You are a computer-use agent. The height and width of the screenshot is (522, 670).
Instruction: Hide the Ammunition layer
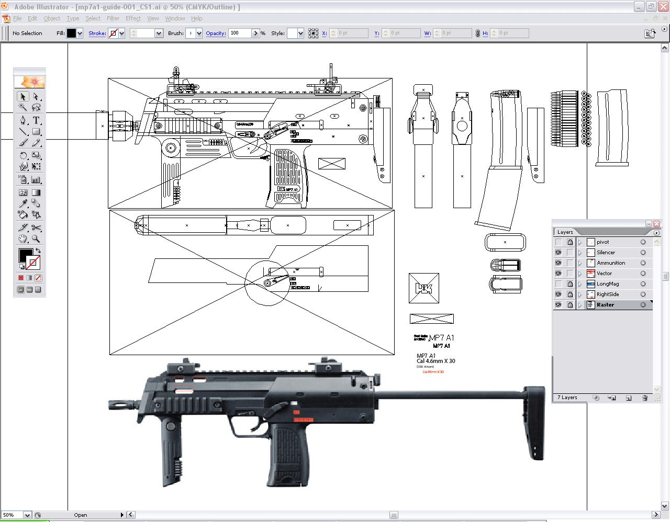click(559, 263)
